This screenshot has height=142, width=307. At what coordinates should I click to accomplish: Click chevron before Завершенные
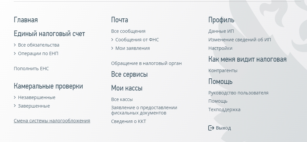[x=15, y=106]
